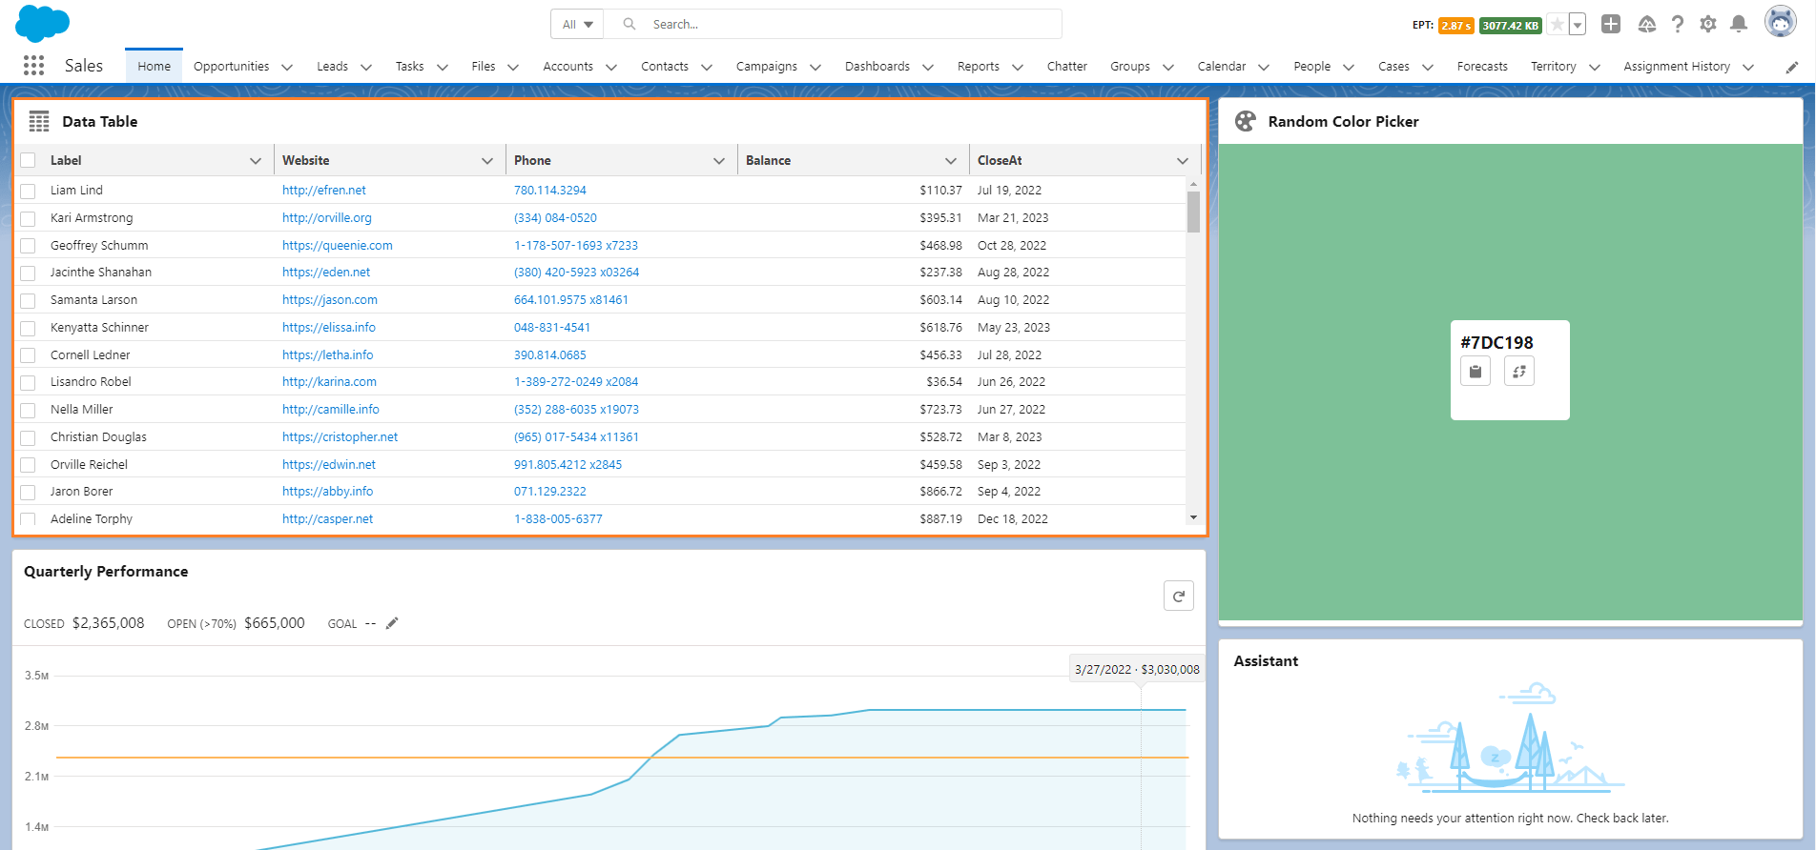Open Salesforce Help question mark icon
Screen dimensions: 1816x850
click(x=1677, y=24)
